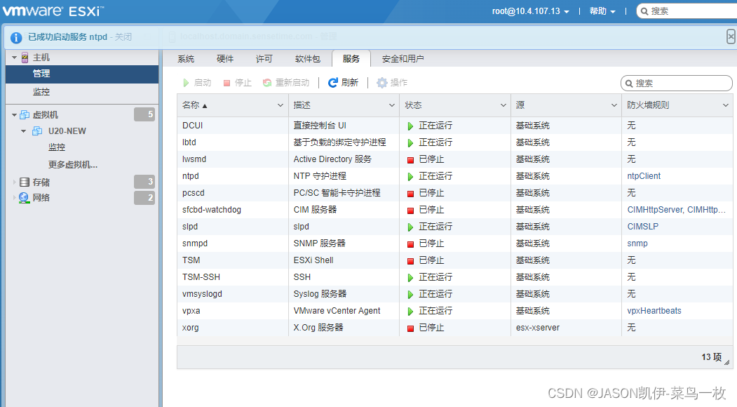Select the TSM-SSH service name cell
737x407 pixels.
tap(233, 277)
